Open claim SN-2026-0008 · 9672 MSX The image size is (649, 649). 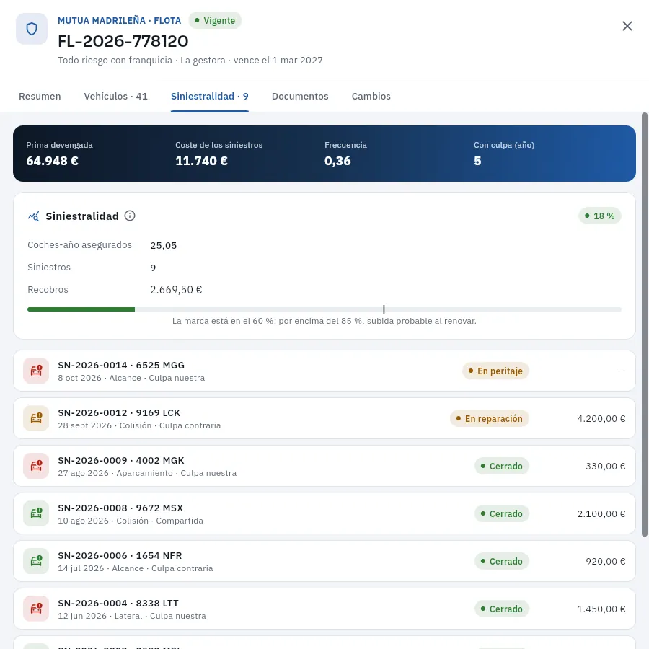tap(324, 513)
